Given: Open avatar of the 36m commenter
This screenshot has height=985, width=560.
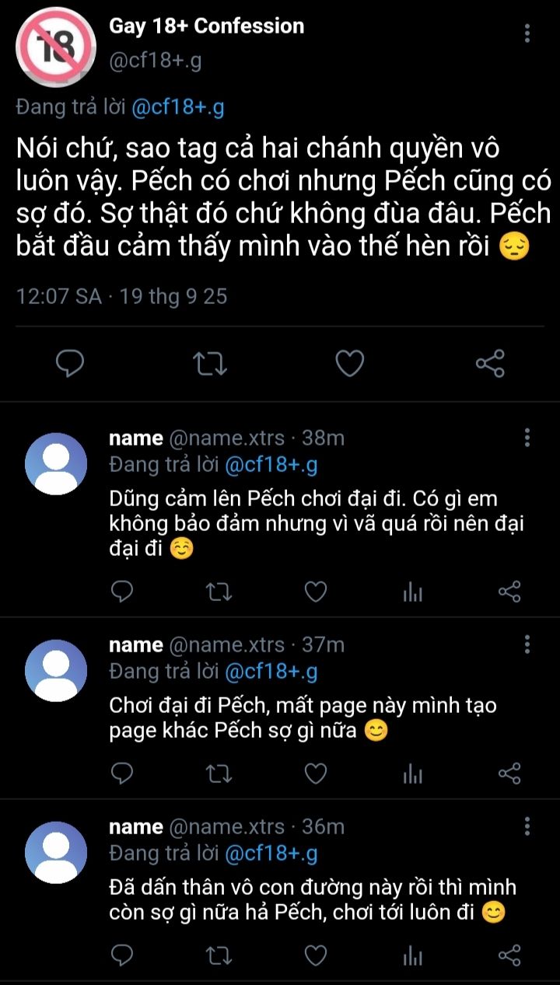Looking at the screenshot, I should point(56,851).
